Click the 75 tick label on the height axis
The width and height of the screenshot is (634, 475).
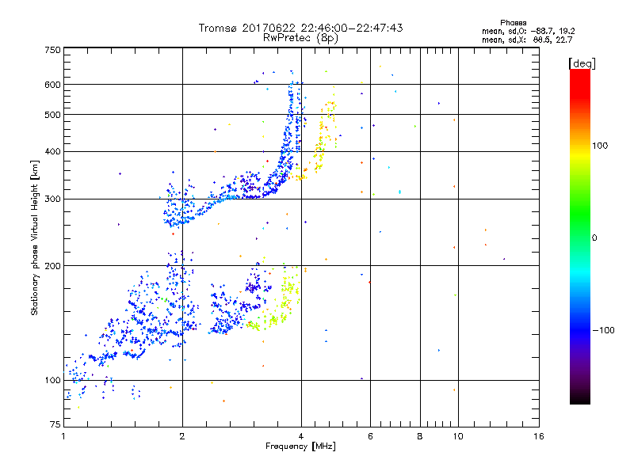point(54,427)
